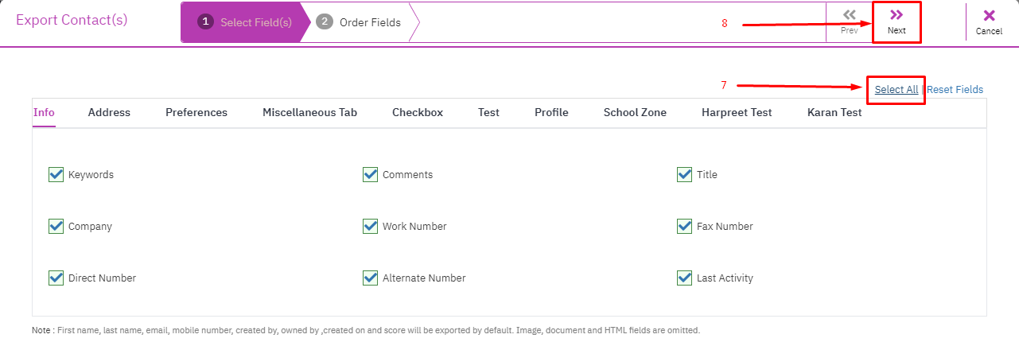Toggle the Title field checkbox

coord(684,174)
